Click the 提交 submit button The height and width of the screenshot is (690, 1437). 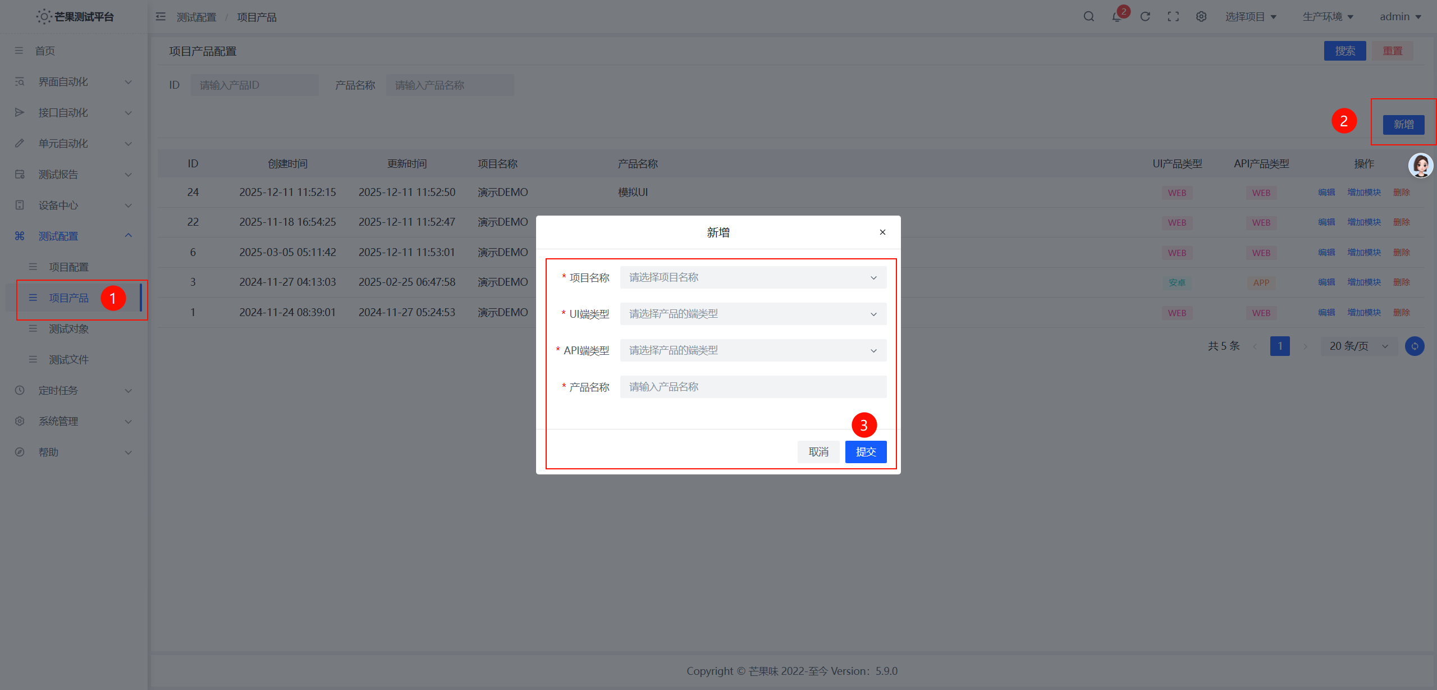(866, 452)
